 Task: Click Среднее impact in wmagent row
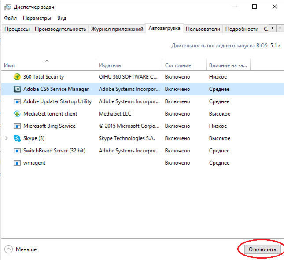coord(219,163)
